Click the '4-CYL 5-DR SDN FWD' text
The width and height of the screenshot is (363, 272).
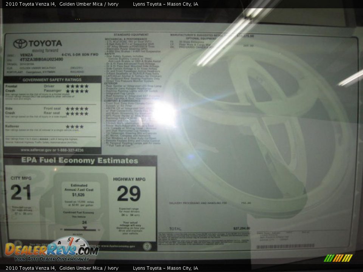click(x=80, y=54)
